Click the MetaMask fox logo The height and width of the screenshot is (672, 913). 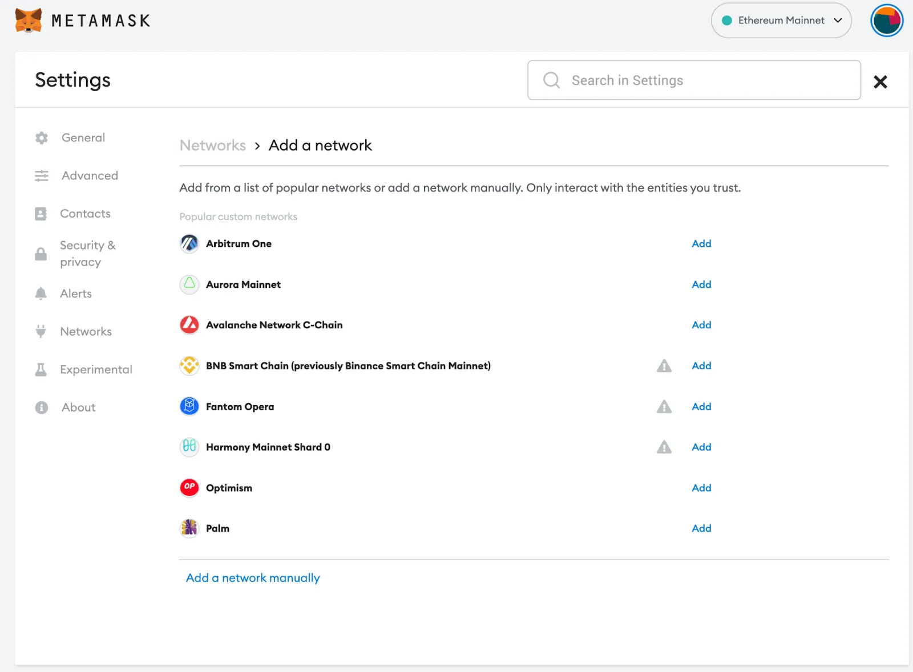coord(29,21)
